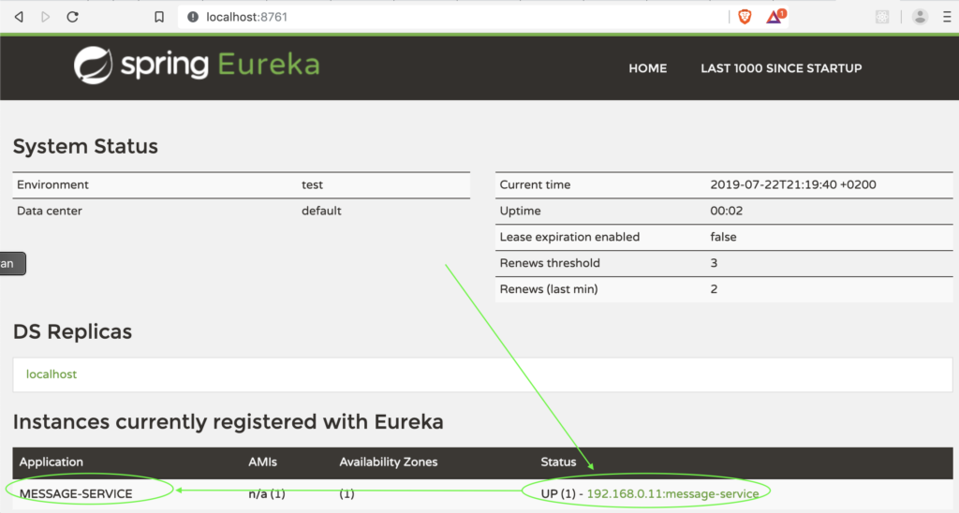
Task: Reload the Eureka page
Action: tap(73, 17)
